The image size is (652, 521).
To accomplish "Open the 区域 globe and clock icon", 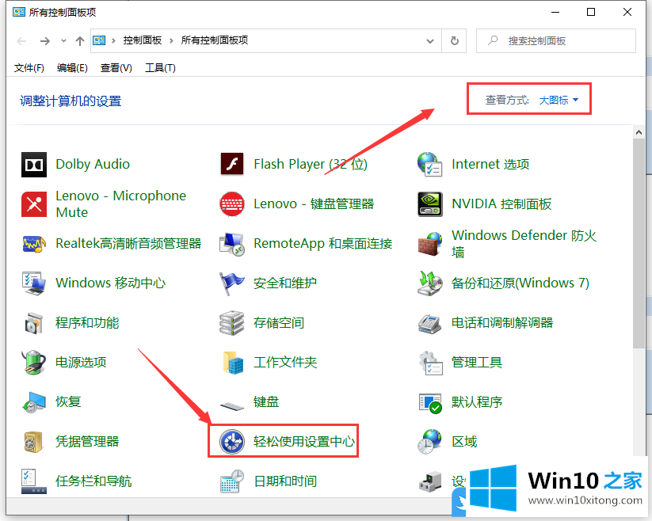I will click(429, 442).
